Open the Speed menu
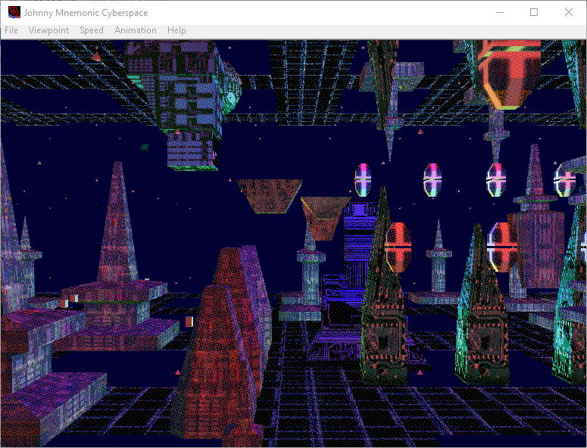The width and height of the screenshot is (587, 448). tap(92, 30)
